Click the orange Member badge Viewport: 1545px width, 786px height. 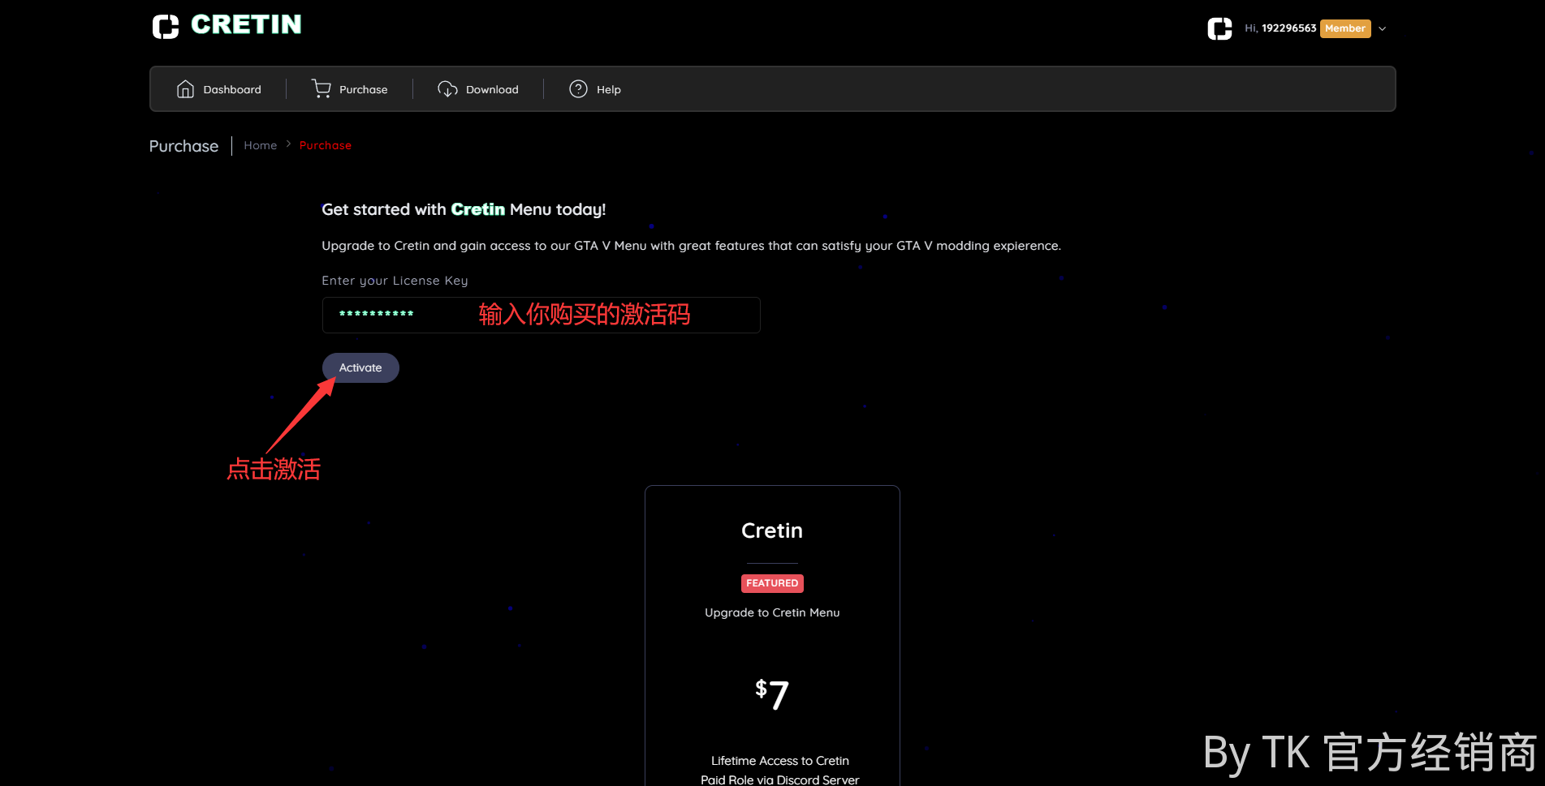tap(1344, 28)
